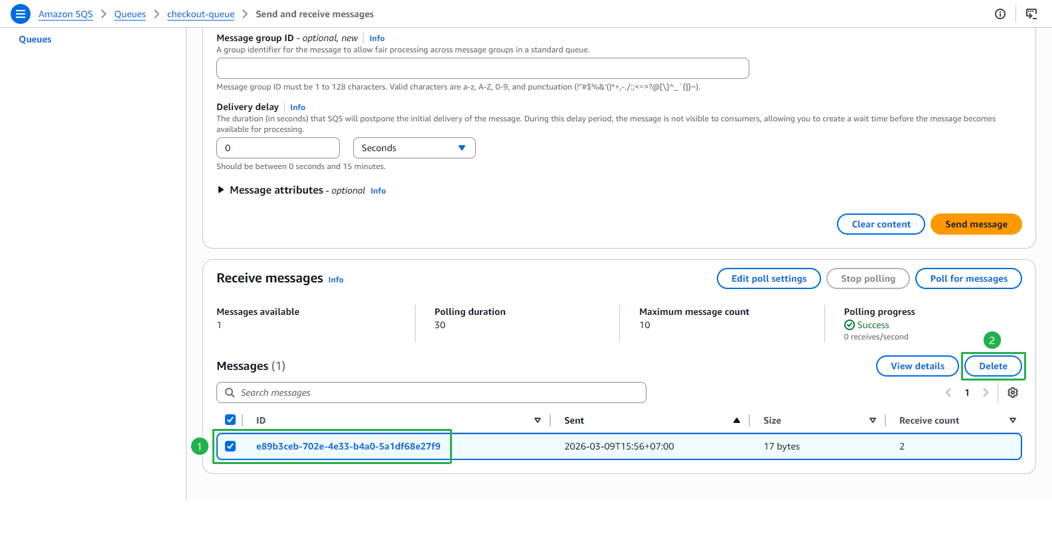Toggle the select-all messages checkbox
The image size is (1052, 535).
230,420
